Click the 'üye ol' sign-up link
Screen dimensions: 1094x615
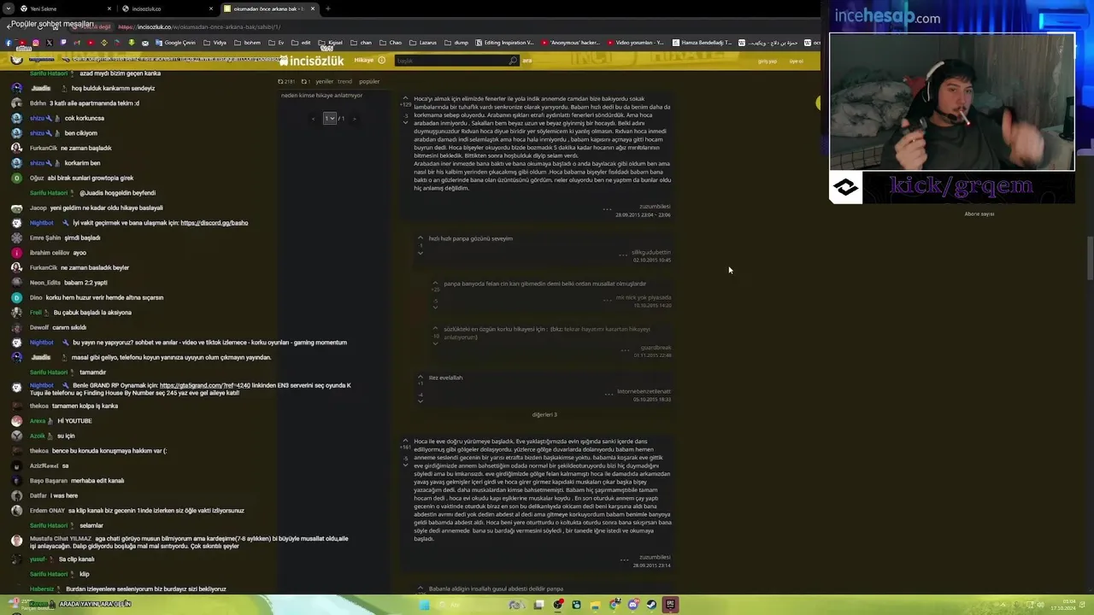(x=796, y=61)
